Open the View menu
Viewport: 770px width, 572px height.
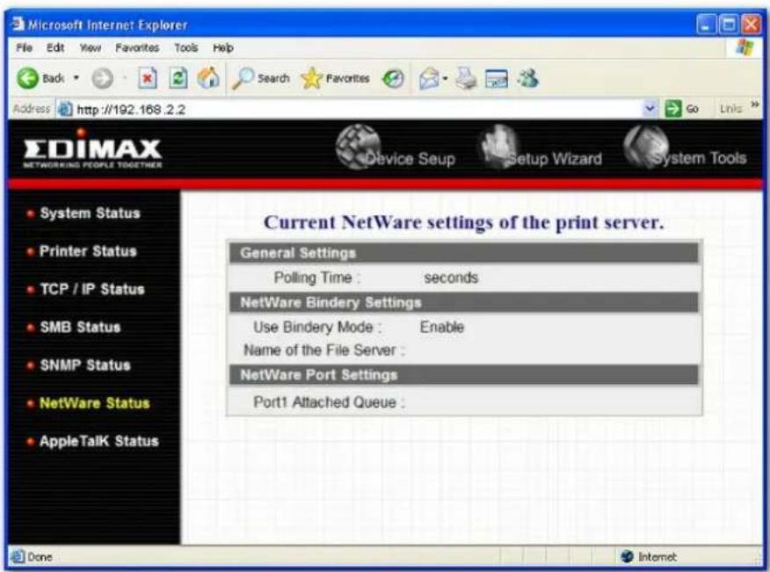tap(91, 47)
